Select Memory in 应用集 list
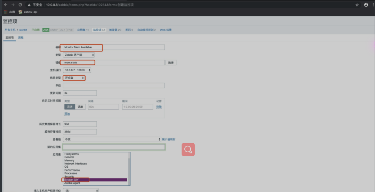Image resolution: width=375 pixels, height=192 pixels. (95, 160)
